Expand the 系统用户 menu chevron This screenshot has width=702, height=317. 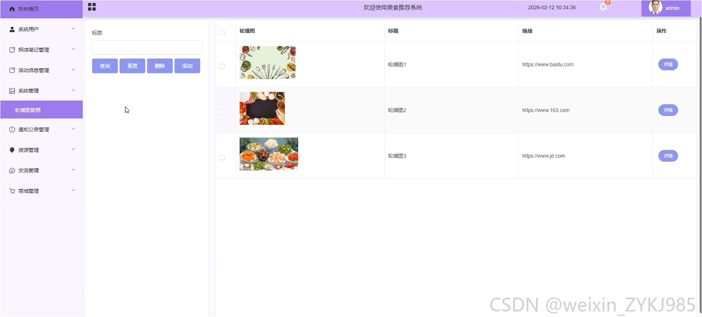(73, 29)
